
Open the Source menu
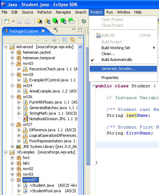28,12
